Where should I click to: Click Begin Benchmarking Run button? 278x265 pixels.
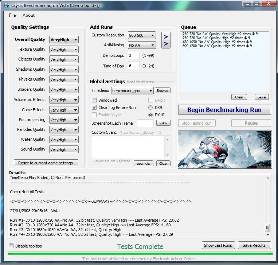point(224,110)
